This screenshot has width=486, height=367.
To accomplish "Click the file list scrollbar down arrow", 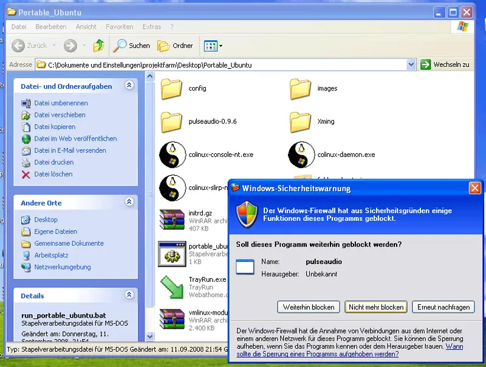I will [150, 336].
